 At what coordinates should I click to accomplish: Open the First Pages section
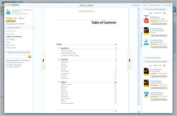click(x=10, y=39)
